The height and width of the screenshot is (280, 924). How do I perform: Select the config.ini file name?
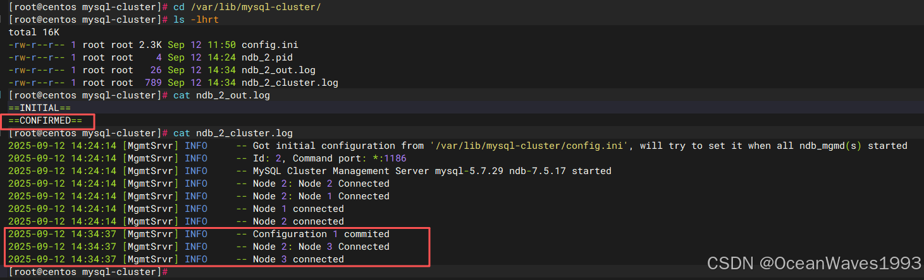[x=270, y=45]
